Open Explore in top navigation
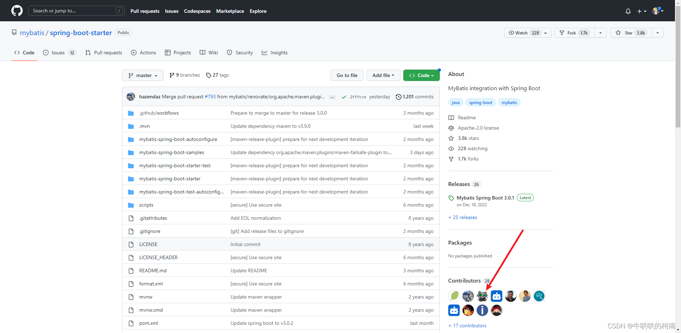The image size is (681, 333). click(258, 11)
